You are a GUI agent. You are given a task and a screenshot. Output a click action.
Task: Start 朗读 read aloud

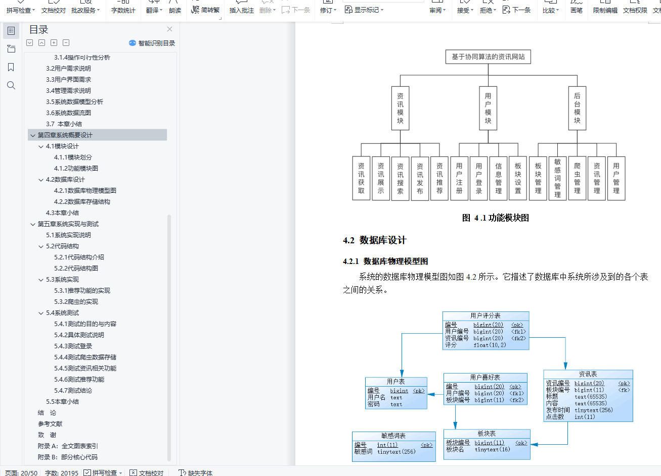[175, 10]
